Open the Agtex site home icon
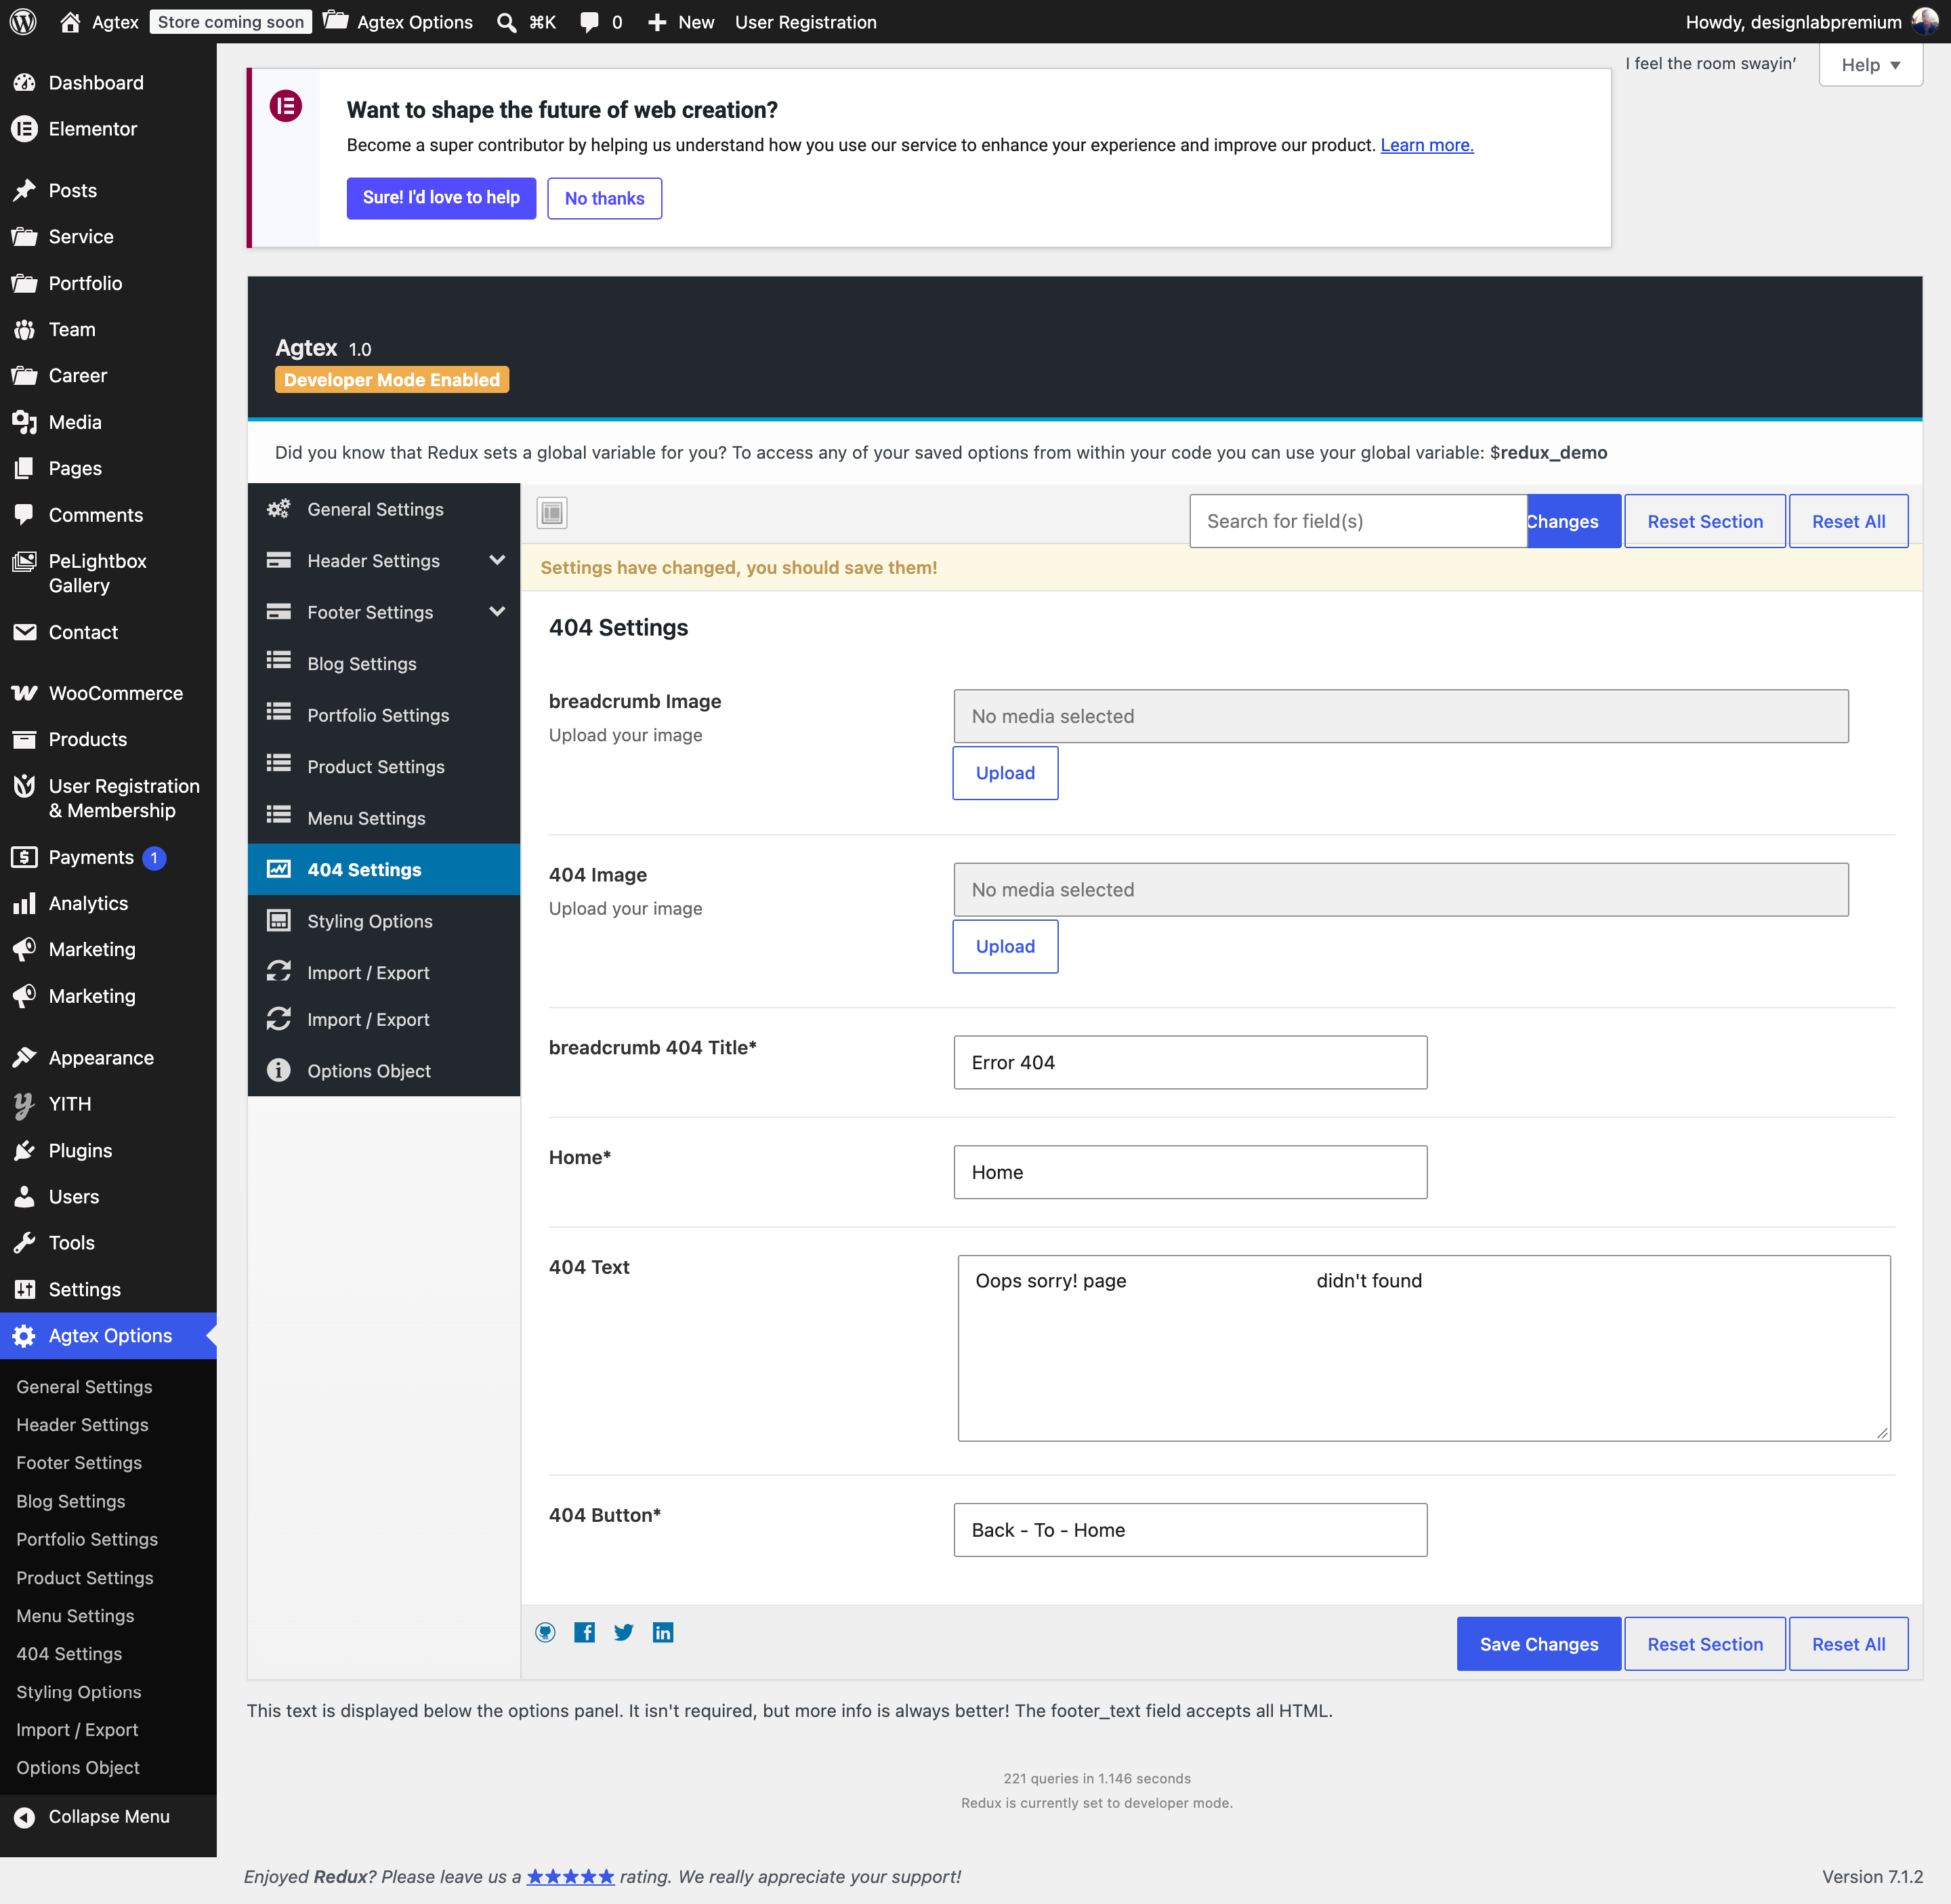This screenshot has width=1951, height=1904. pos(70,22)
